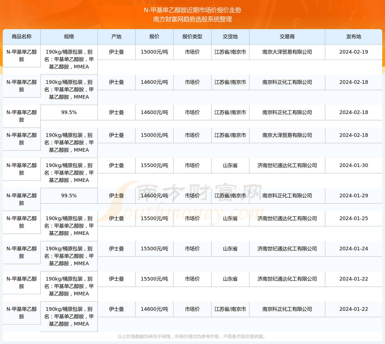
Task: Click the '报价' column header
Action: [x=154, y=37]
